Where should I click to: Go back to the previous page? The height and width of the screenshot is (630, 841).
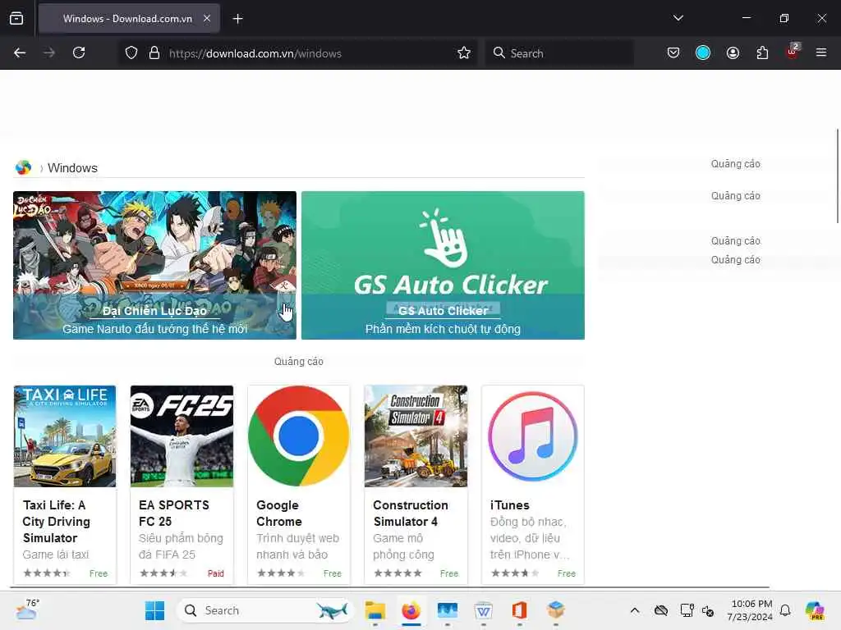tap(20, 52)
